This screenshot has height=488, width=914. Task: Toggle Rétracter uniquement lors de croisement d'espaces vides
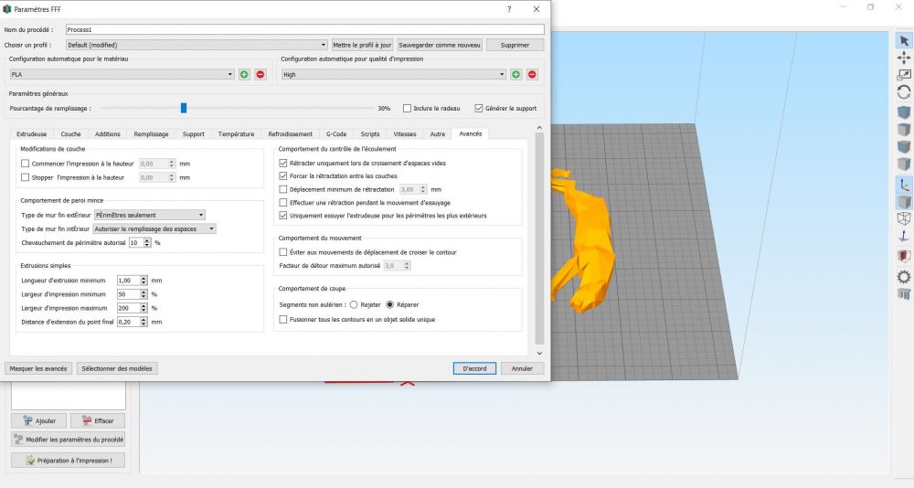(x=283, y=164)
